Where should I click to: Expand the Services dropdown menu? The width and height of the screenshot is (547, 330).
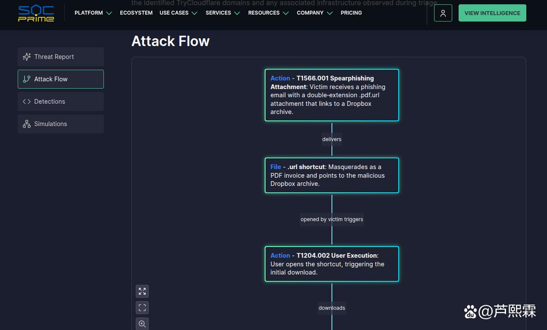[222, 13]
